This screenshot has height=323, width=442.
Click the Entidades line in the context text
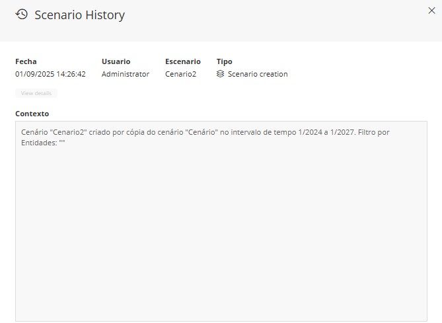pos(40,142)
